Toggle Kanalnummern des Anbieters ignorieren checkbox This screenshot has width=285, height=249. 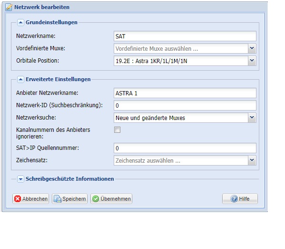117,130
